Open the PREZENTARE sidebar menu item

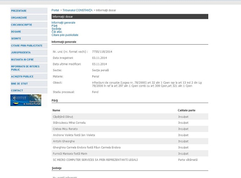tap(19, 11)
